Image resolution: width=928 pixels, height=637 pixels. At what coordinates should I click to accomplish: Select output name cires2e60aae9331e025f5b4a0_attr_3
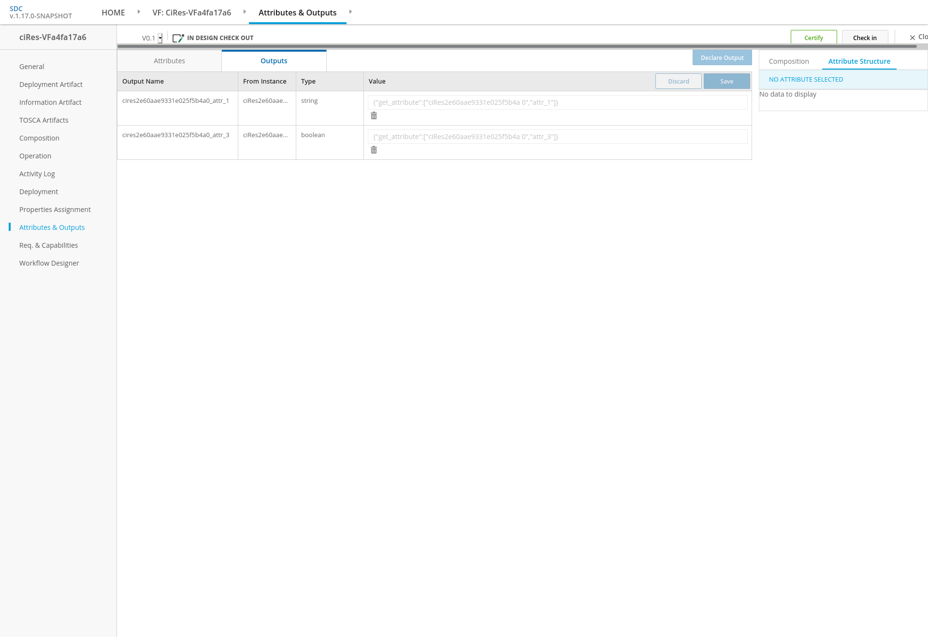pos(175,135)
